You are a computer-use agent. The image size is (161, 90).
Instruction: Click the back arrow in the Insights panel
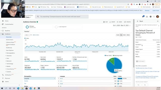pos(138,21)
